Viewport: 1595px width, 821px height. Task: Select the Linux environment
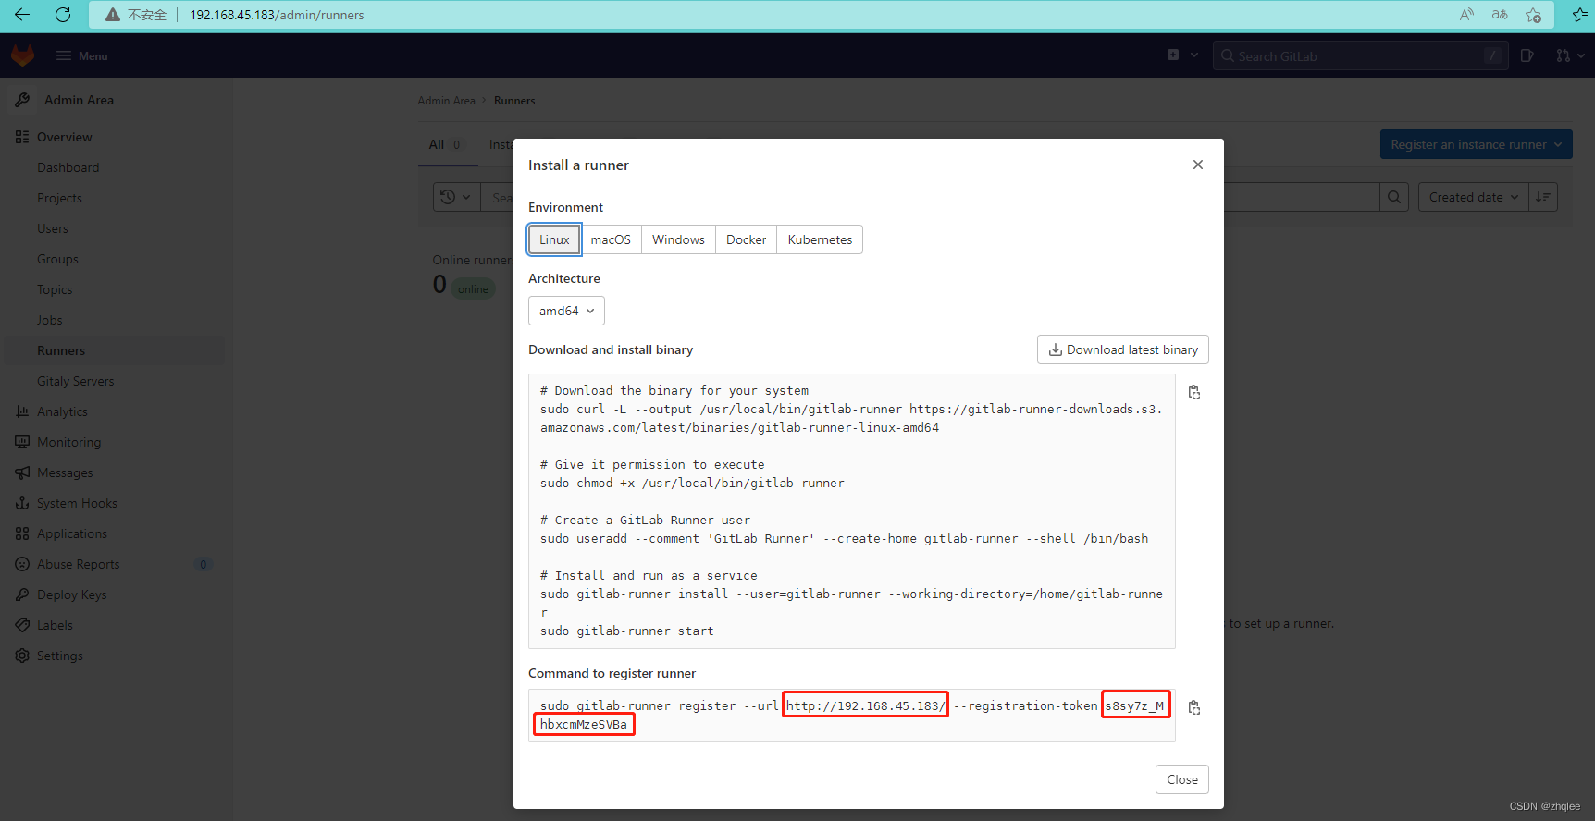554,239
